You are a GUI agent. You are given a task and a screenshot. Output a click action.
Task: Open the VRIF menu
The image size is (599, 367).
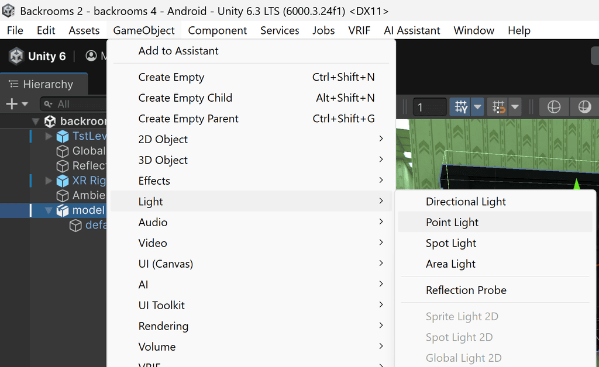pyautogui.click(x=359, y=30)
